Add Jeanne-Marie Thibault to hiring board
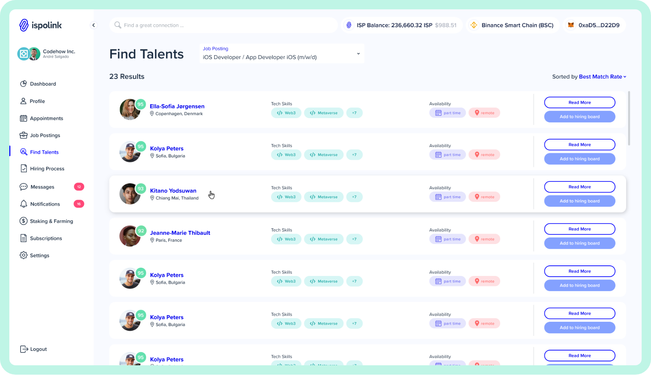Image resolution: width=651 pixels, height=375 pixels. (579, 243)
